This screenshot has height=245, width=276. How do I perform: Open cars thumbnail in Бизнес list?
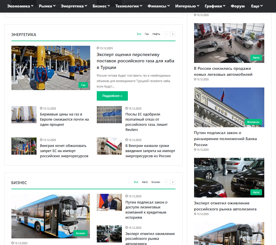point(109,234)
